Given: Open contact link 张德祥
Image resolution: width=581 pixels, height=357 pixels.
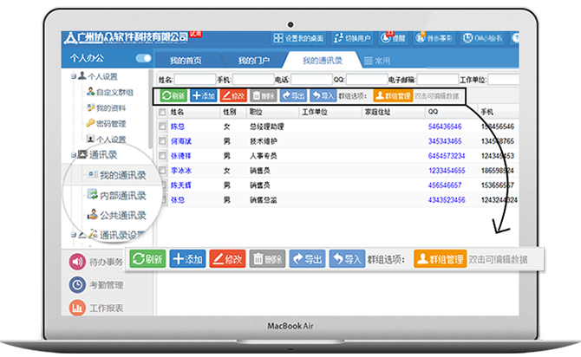Looking at the screenshot, I should pyautogui.click(x=181, y=156).
